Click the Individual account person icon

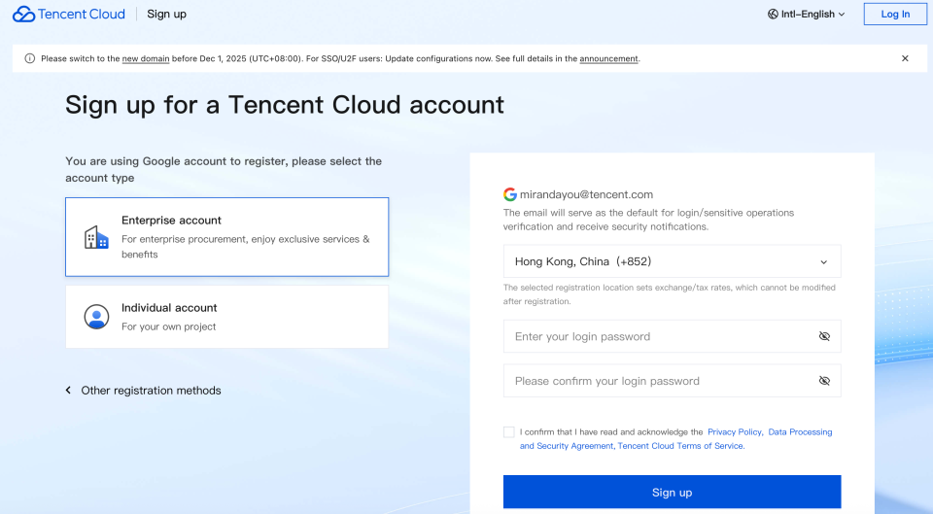96,317
